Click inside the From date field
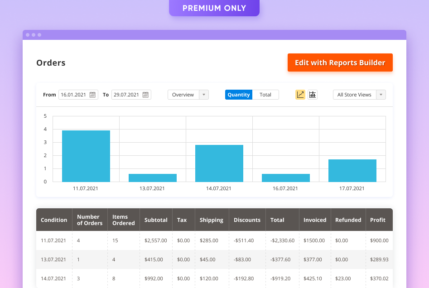The width and height of the screenshot is (429, 288). tap(75, 95)
